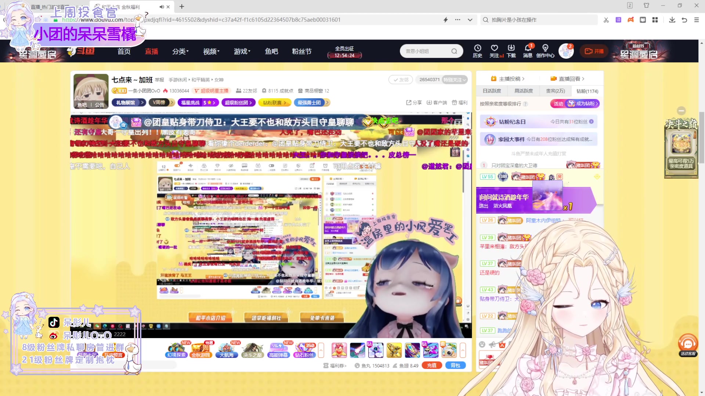Screen dimensions: 705x396
Task: Click chat emoji smiley icon
Action: (x=482, y=344)
